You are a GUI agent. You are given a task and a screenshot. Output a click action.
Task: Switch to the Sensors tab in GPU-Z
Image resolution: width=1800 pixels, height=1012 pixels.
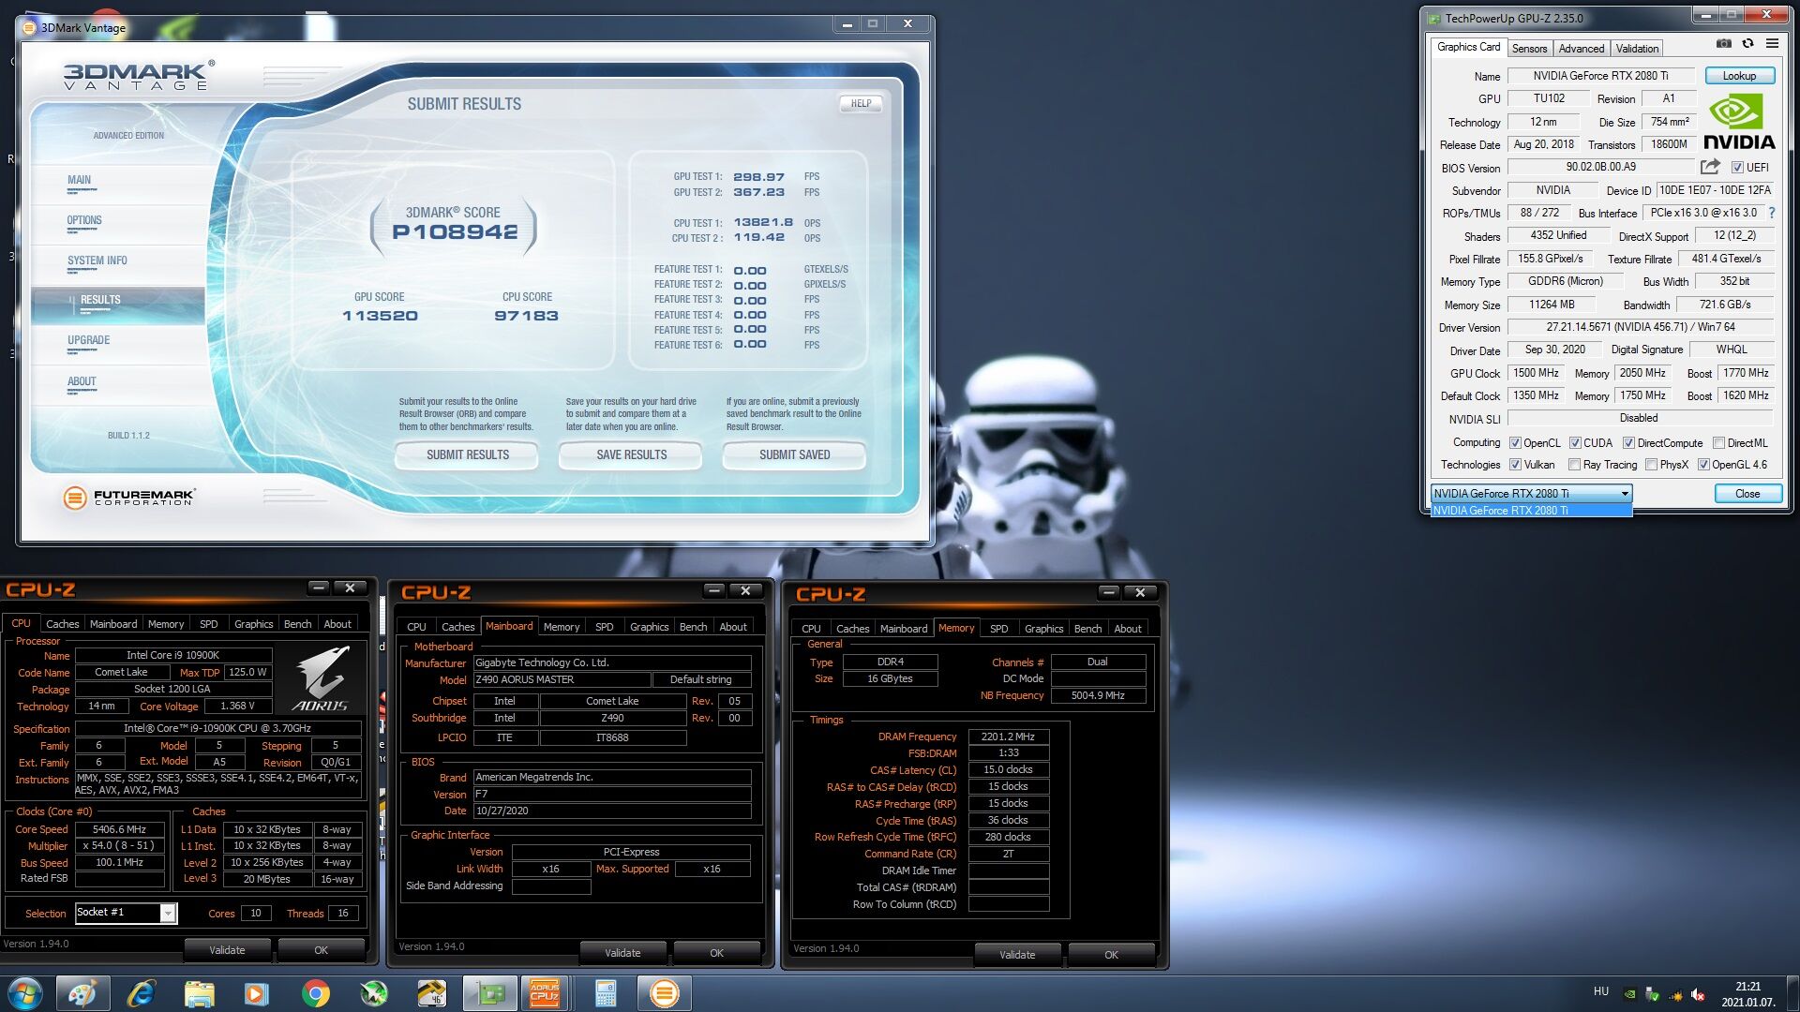(x=1529, y=48)
